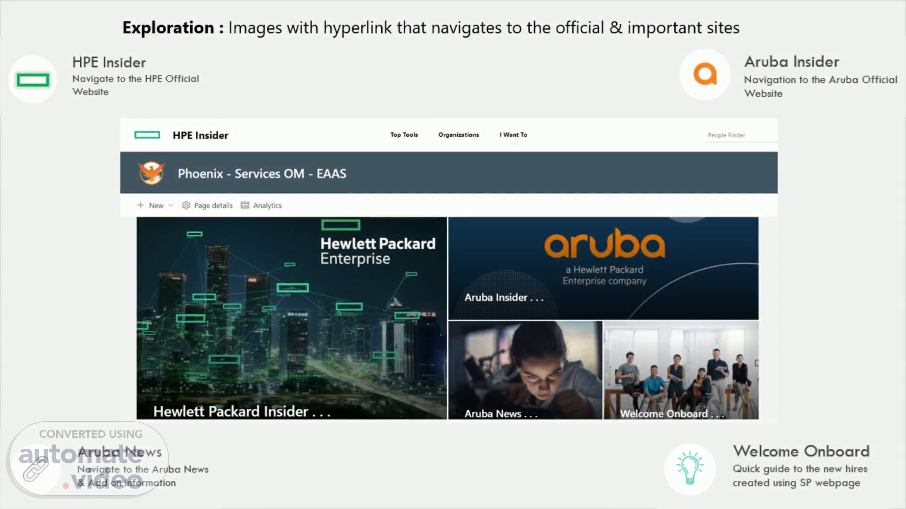Click the Aruba Insider heading text
The width and height of the screenshot is (906, 509).
792,62
